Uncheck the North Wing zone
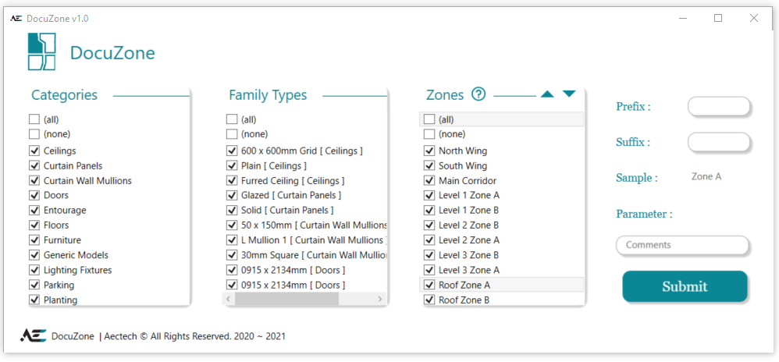Image resolution: width=779 pixels, height=362 pixels. click(x=429, y=151)
